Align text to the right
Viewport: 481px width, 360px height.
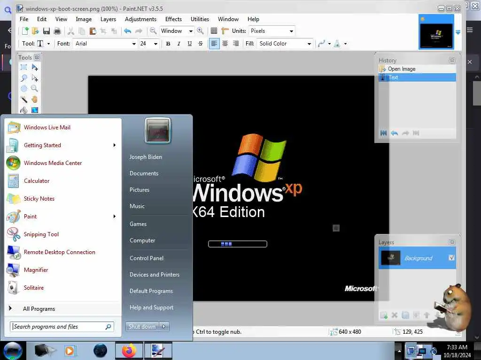point(236,44)
